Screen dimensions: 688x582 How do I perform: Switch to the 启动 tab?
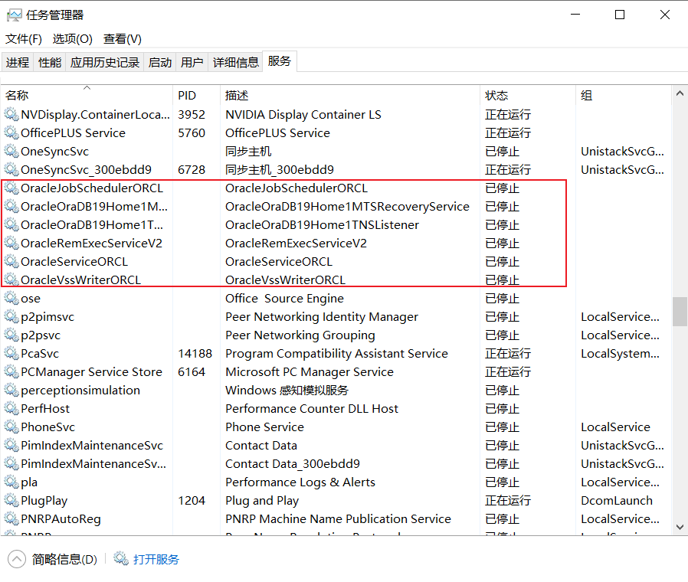click(159, 62)
